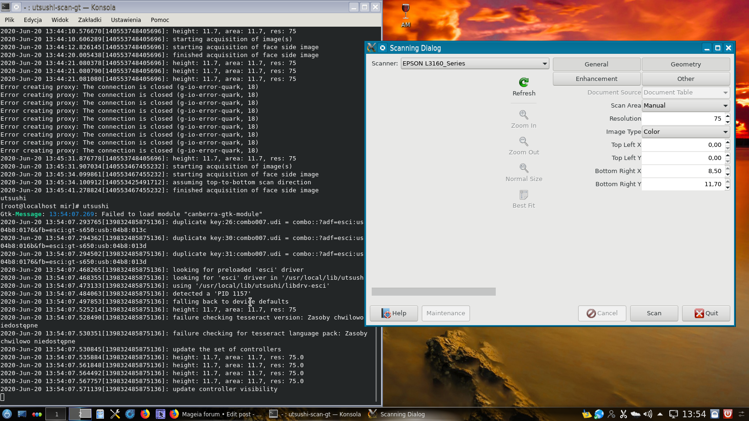Open the Mageia application launcher menu

[x=7, y=414]
